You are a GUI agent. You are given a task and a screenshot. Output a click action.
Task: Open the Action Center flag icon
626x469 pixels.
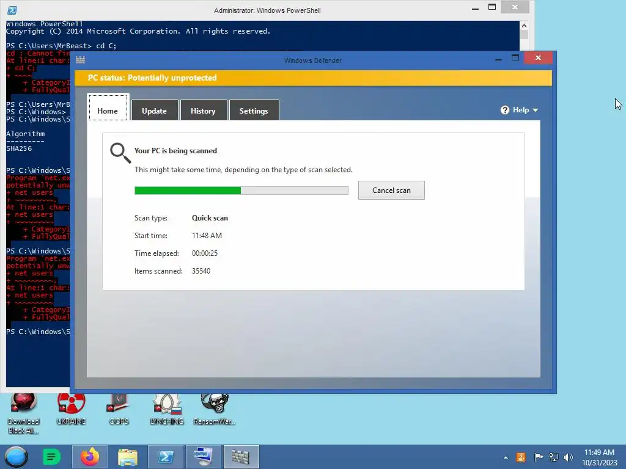click(x=538, y=457)
